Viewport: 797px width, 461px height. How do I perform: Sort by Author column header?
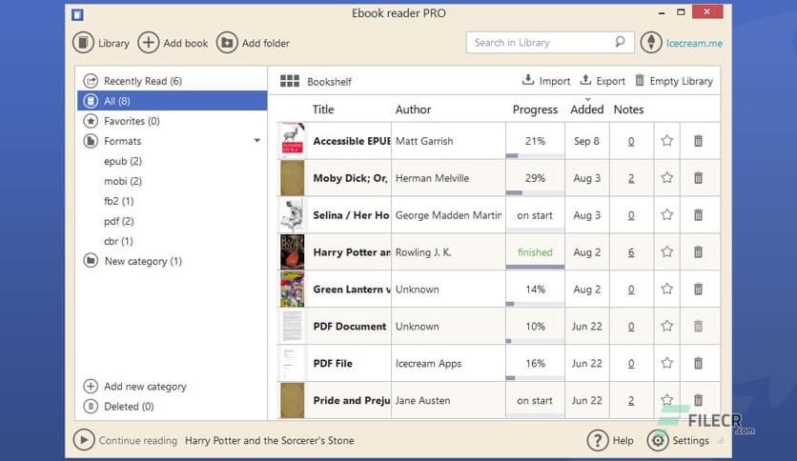pyautogui.click(x=413, y=110)
